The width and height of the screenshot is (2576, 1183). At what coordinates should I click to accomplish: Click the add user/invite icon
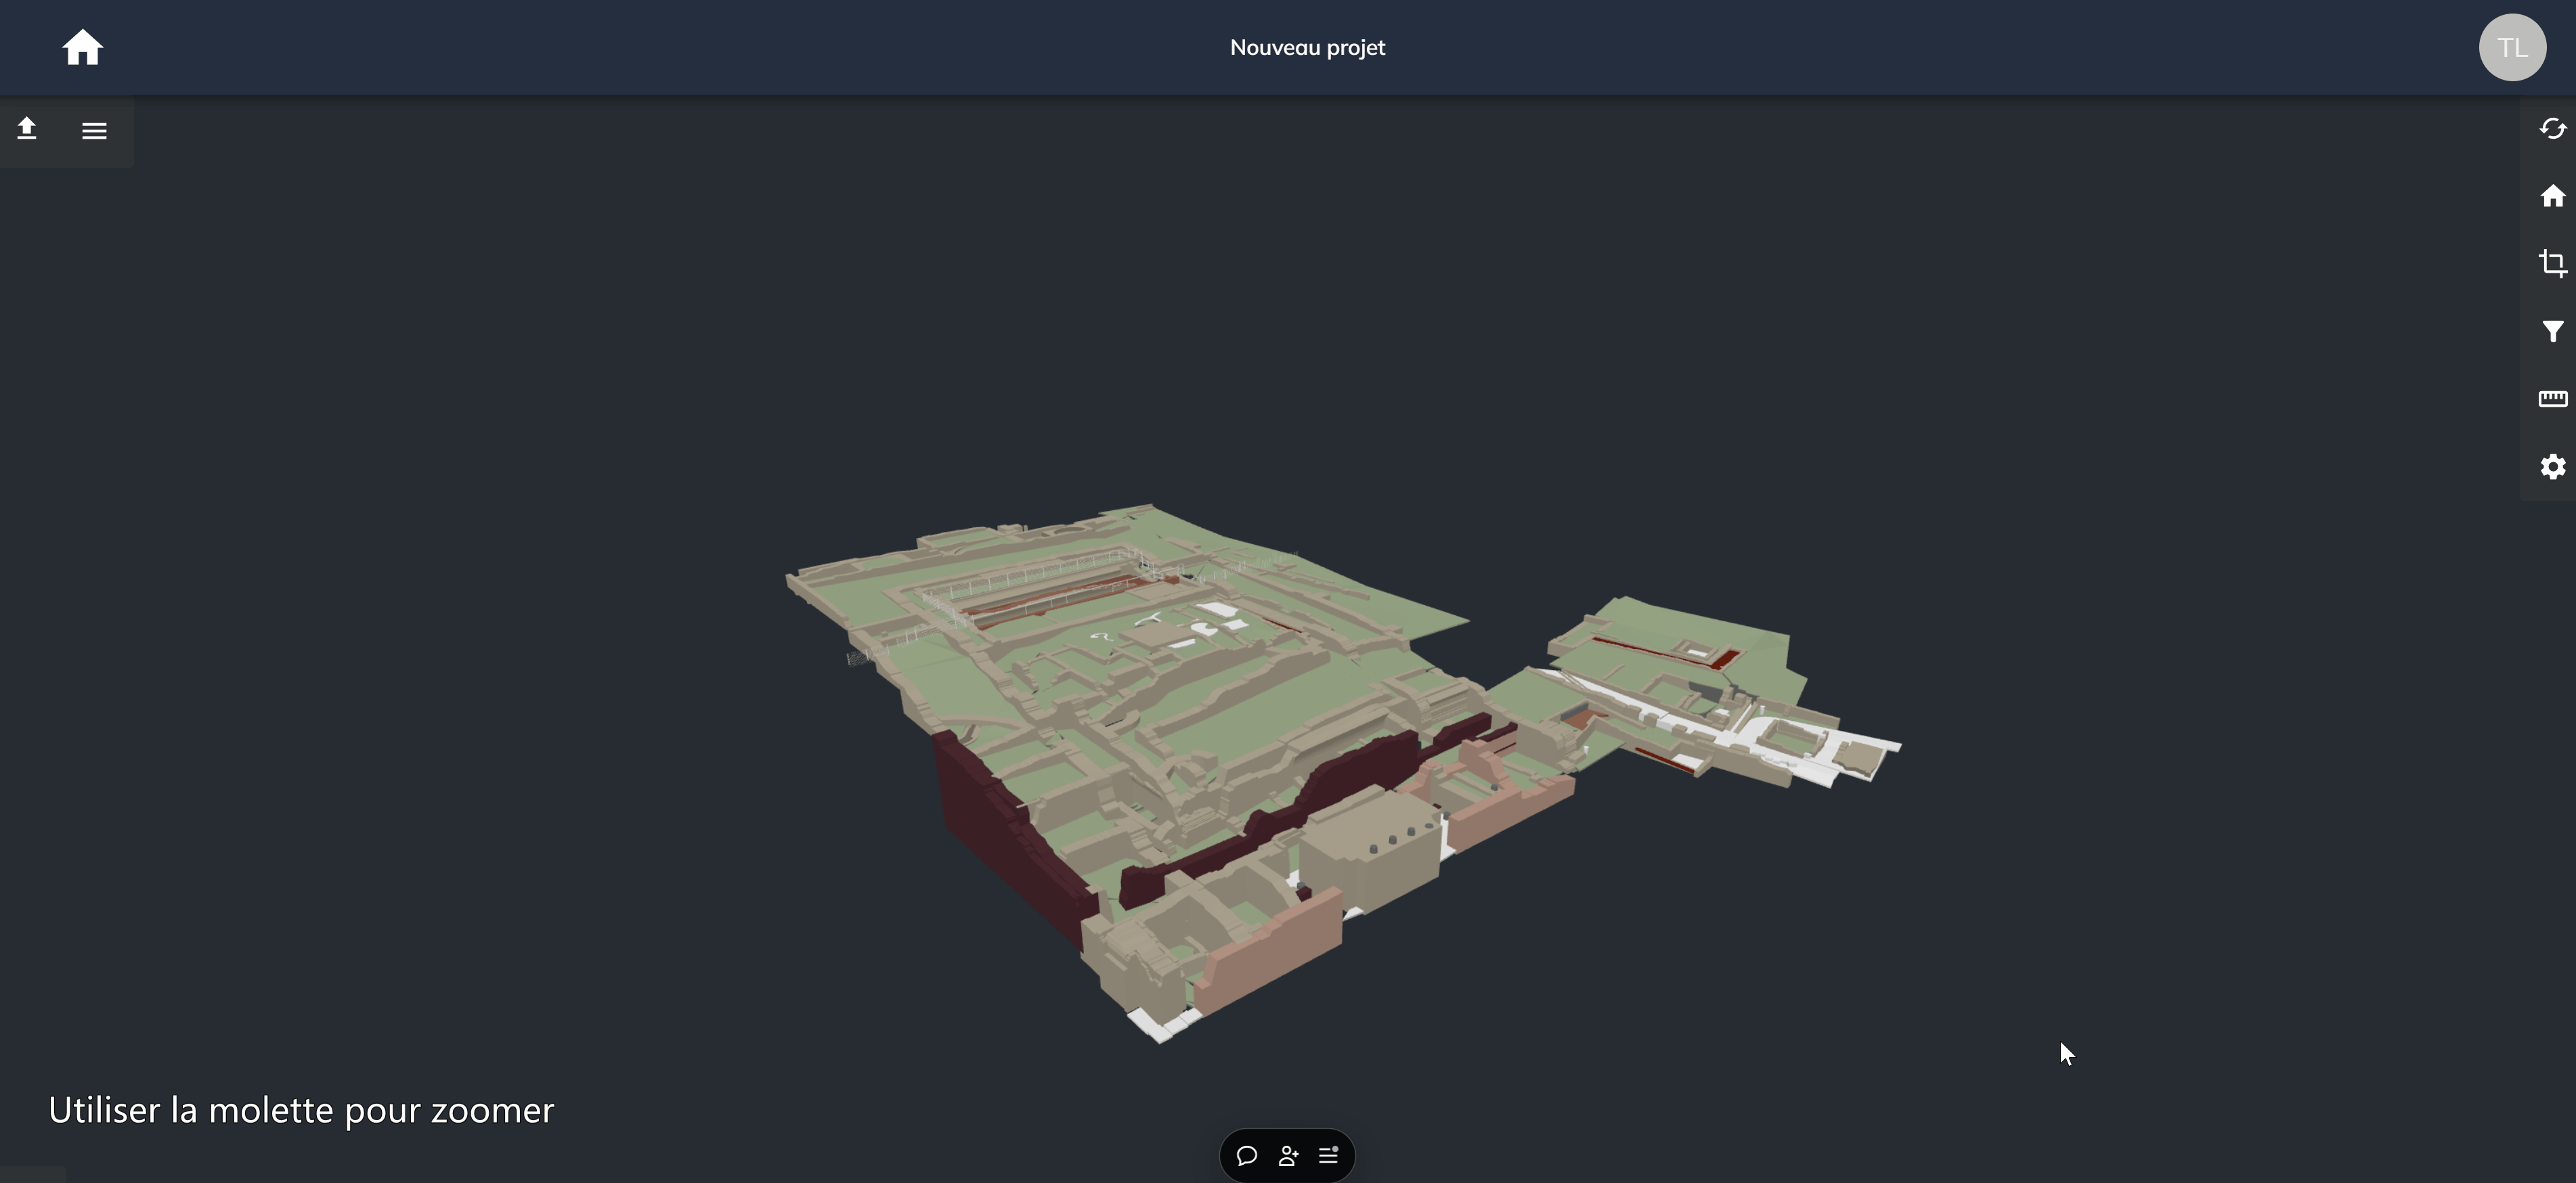point(1288,1156)
